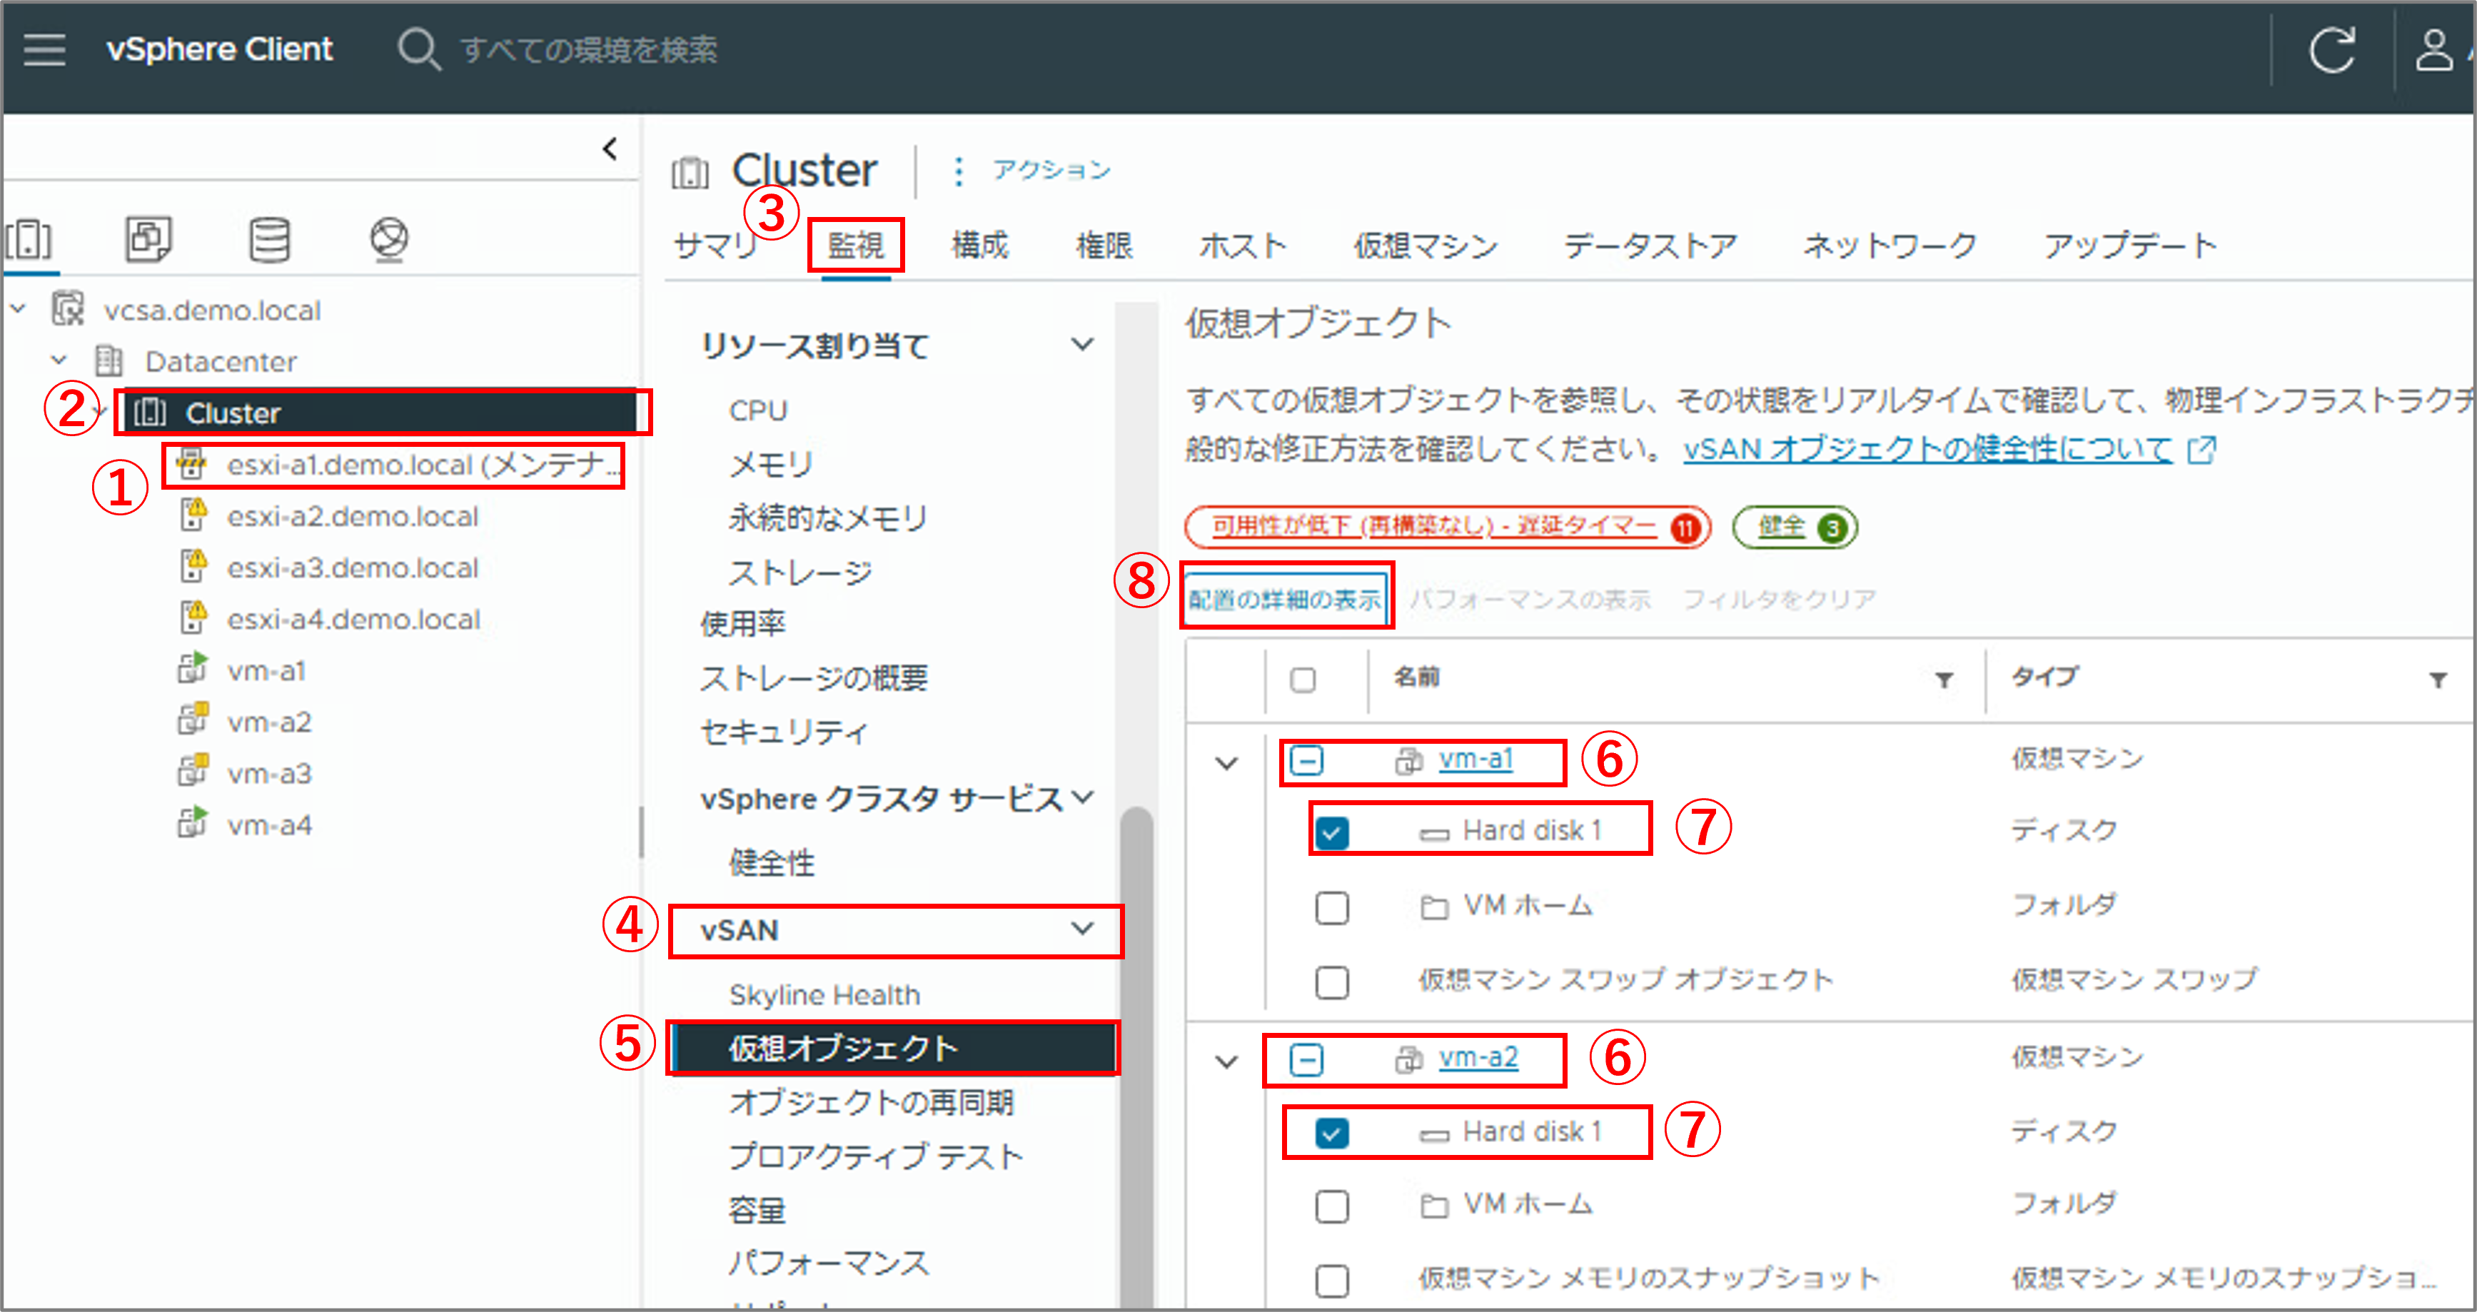The height and width of the screenshot is (1312, 2477).
Task: Select 仮想オブジェクト menu item
Action: pos(893,1047)
